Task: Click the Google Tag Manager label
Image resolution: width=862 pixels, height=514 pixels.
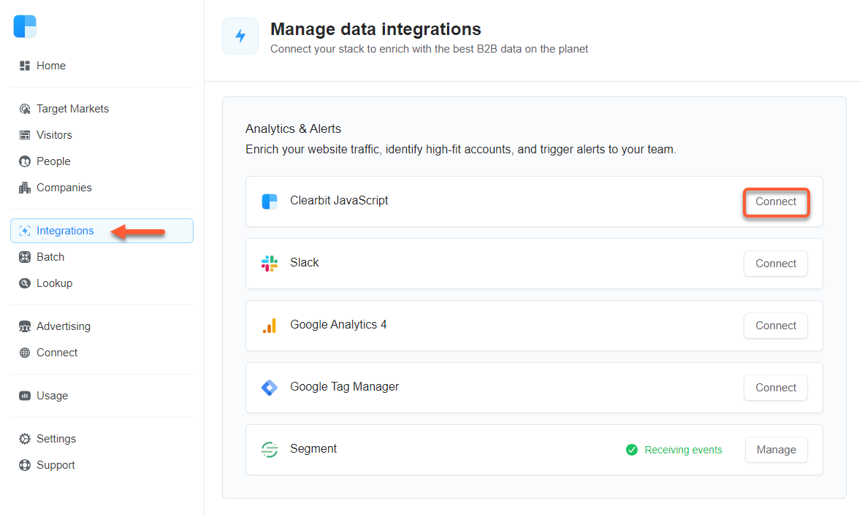Action: pos(345,387)
